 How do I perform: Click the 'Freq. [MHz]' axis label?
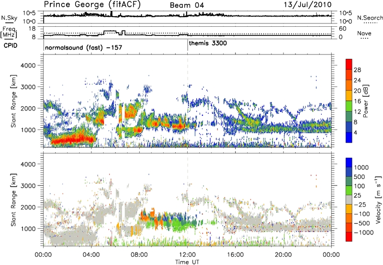pyautogui.click(x=9, y=33)
